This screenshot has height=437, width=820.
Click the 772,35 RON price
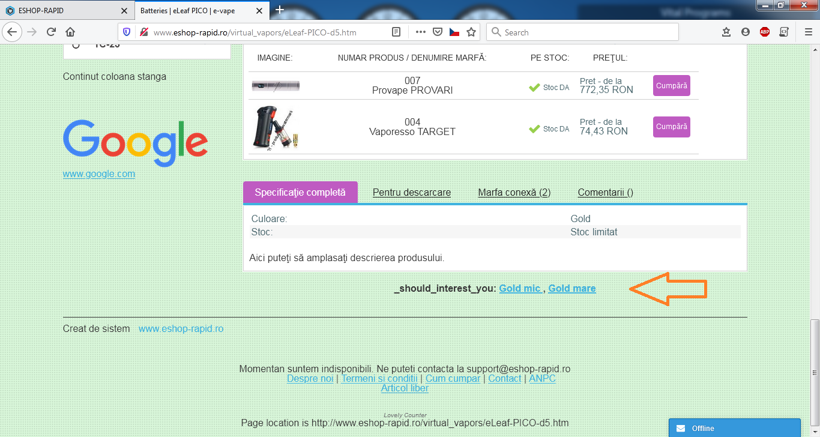click(606, 90)
